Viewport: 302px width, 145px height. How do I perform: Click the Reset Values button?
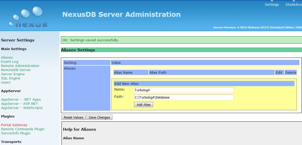point(73,118)
